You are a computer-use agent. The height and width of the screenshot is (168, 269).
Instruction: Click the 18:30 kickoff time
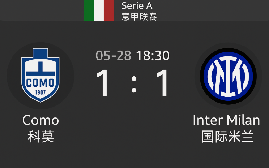point(153,55)
